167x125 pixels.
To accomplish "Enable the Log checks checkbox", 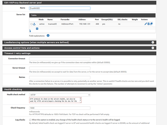I will 30,120.
